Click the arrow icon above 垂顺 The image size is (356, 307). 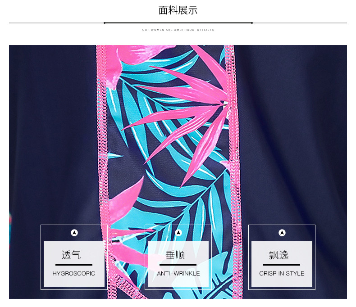[x=178, y=233]
